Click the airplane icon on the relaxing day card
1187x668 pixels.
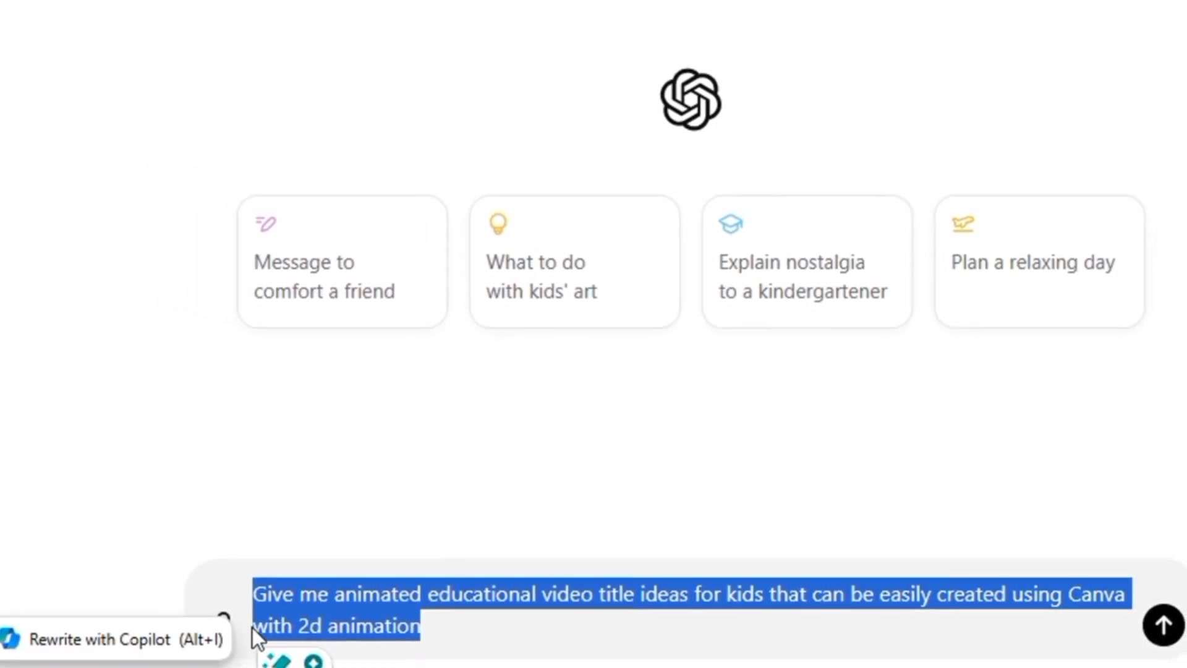coord(963,223)
